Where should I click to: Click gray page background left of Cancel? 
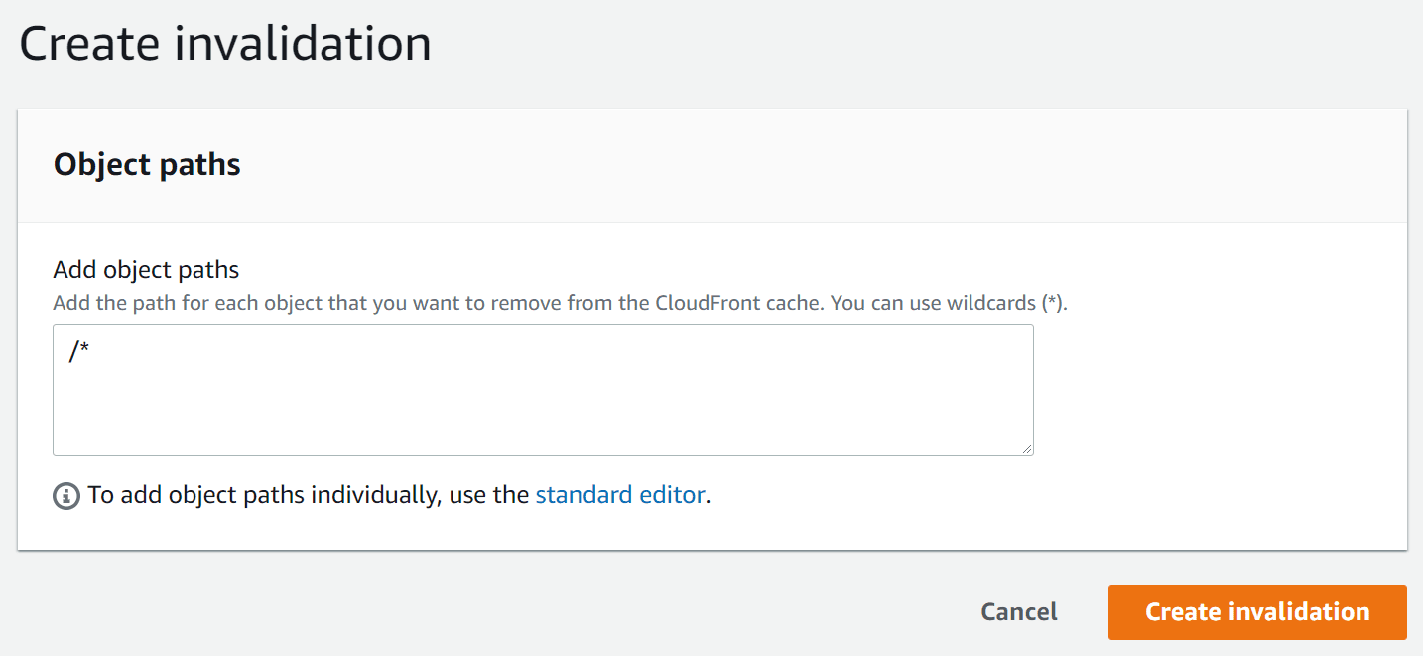(496, 612)
